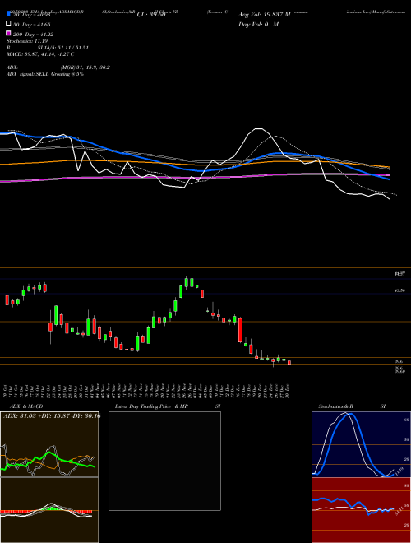Click the 'ADX: 31.03 +DY: 15.87' header
Screen dimensions: 411x543
(52, 415)
